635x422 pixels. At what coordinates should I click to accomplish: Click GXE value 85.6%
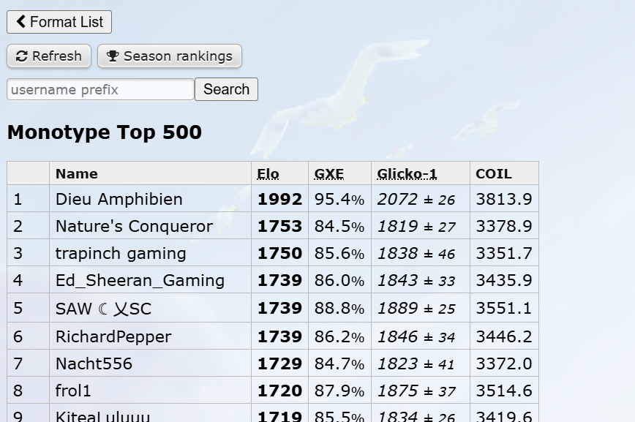[339, 254]
